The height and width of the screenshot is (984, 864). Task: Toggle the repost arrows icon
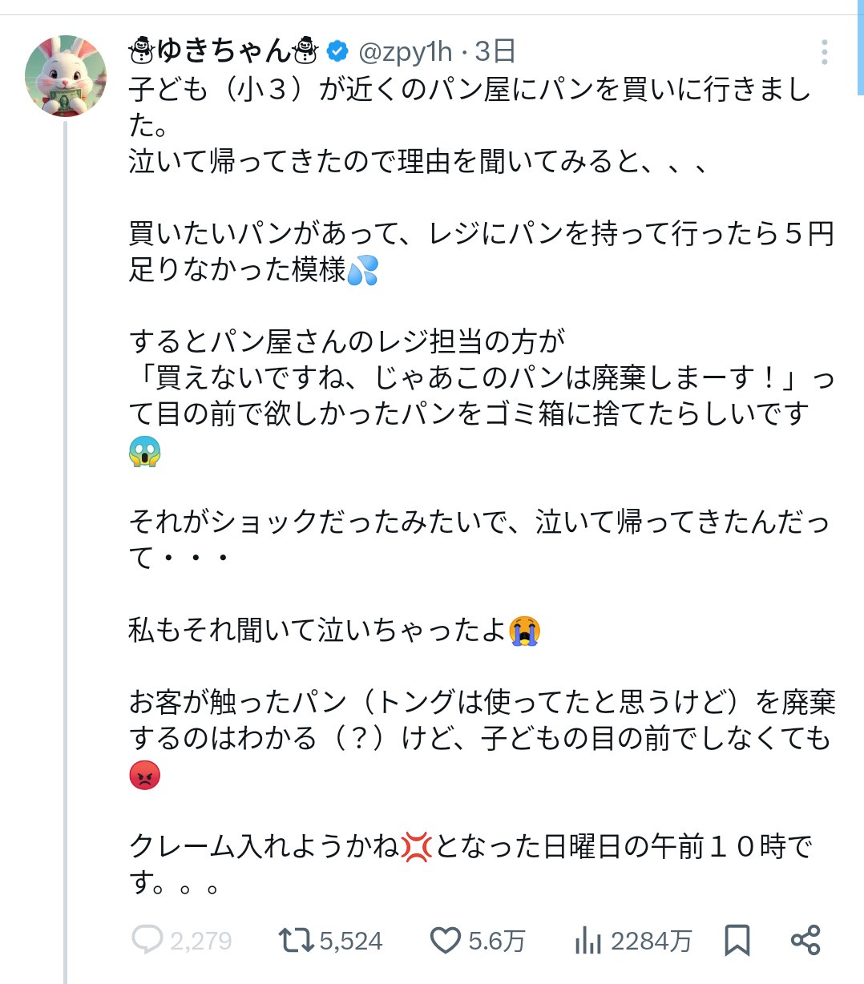tap(295, 940)
